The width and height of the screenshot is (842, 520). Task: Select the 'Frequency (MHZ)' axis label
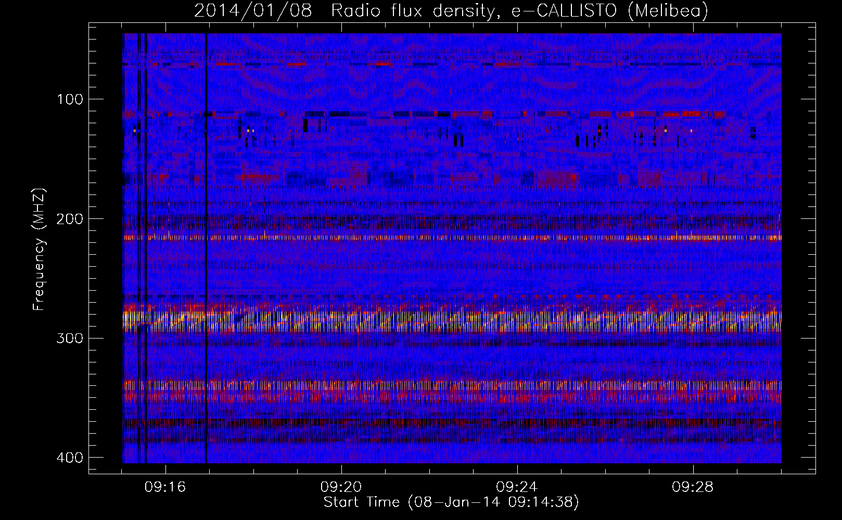39,250
